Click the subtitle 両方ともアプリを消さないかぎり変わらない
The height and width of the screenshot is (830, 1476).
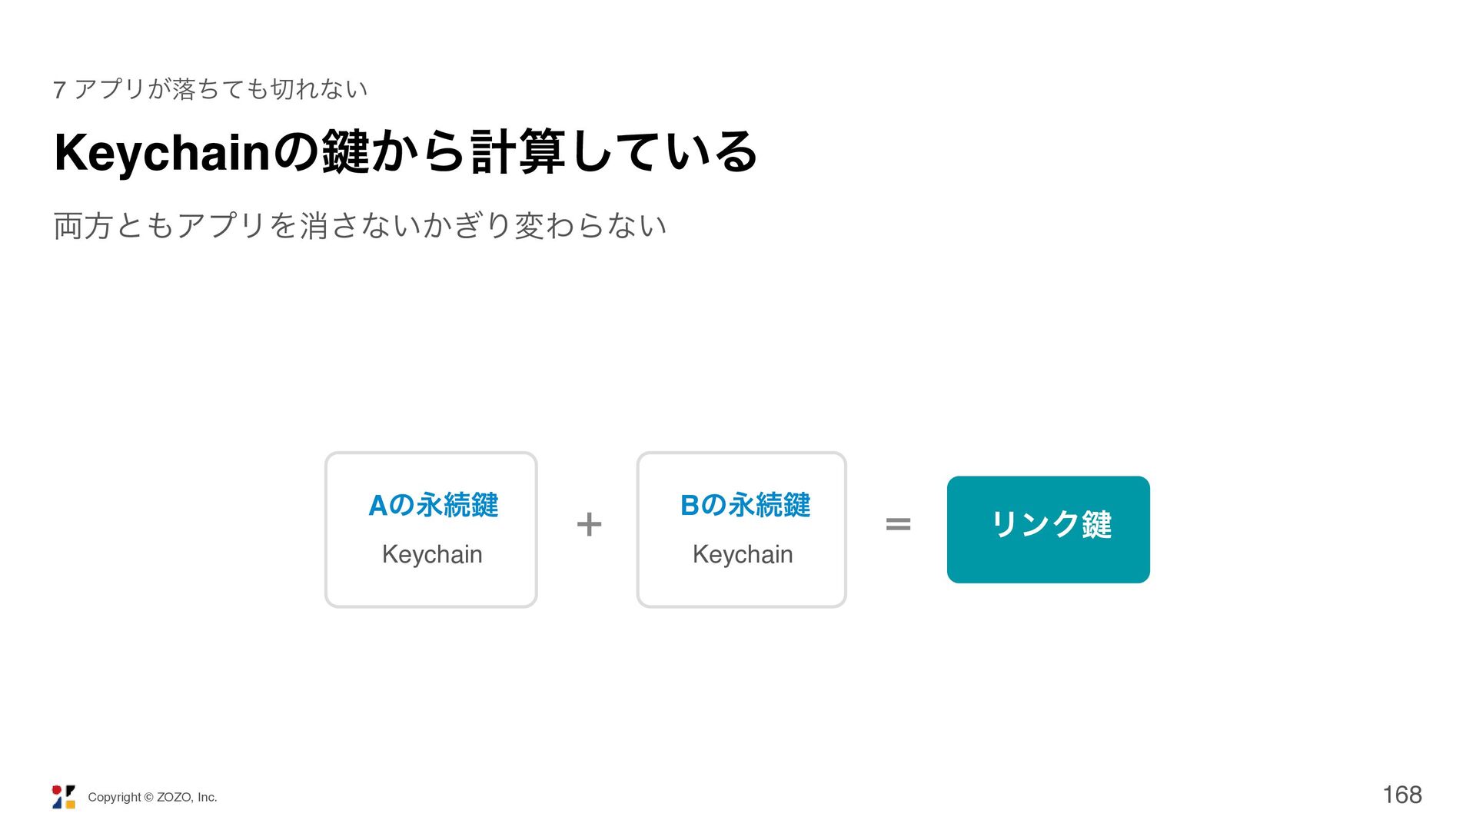coord(360,226)
